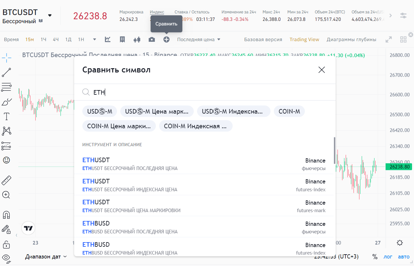Select ETHUSDT futures-index row
Image resolution: width=414 pixels, height=266 pixels.
tap(204, 185)
